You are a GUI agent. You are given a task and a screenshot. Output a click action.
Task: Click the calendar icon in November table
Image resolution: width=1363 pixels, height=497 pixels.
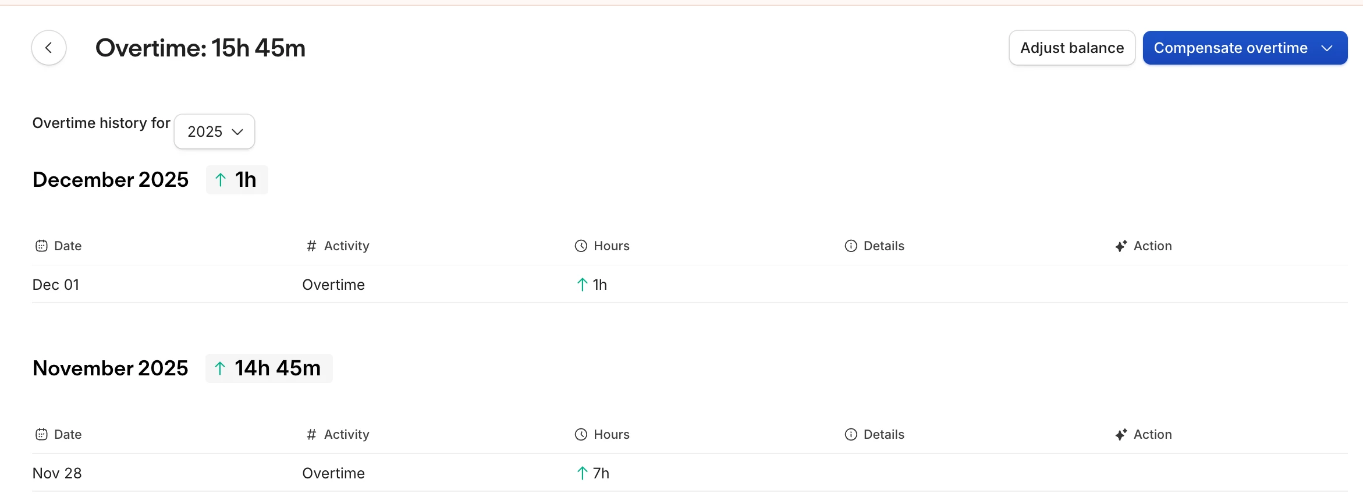[x=41, y=435]
